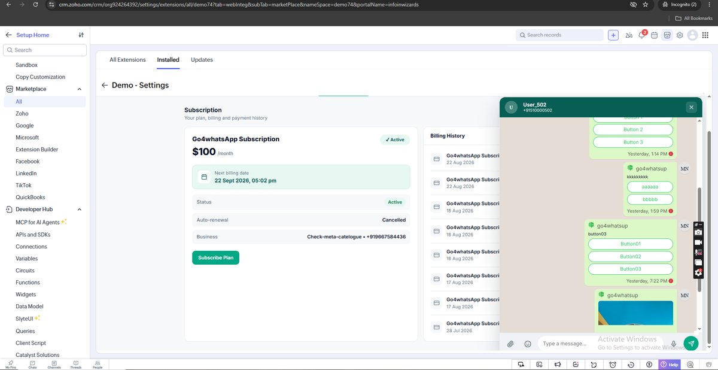Focus the sidebar Search field

tap(45, 50)
